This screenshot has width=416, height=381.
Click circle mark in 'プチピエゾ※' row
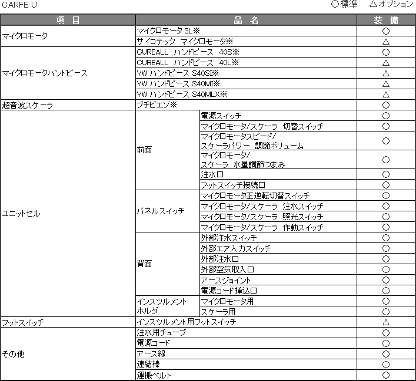(386, 105)
